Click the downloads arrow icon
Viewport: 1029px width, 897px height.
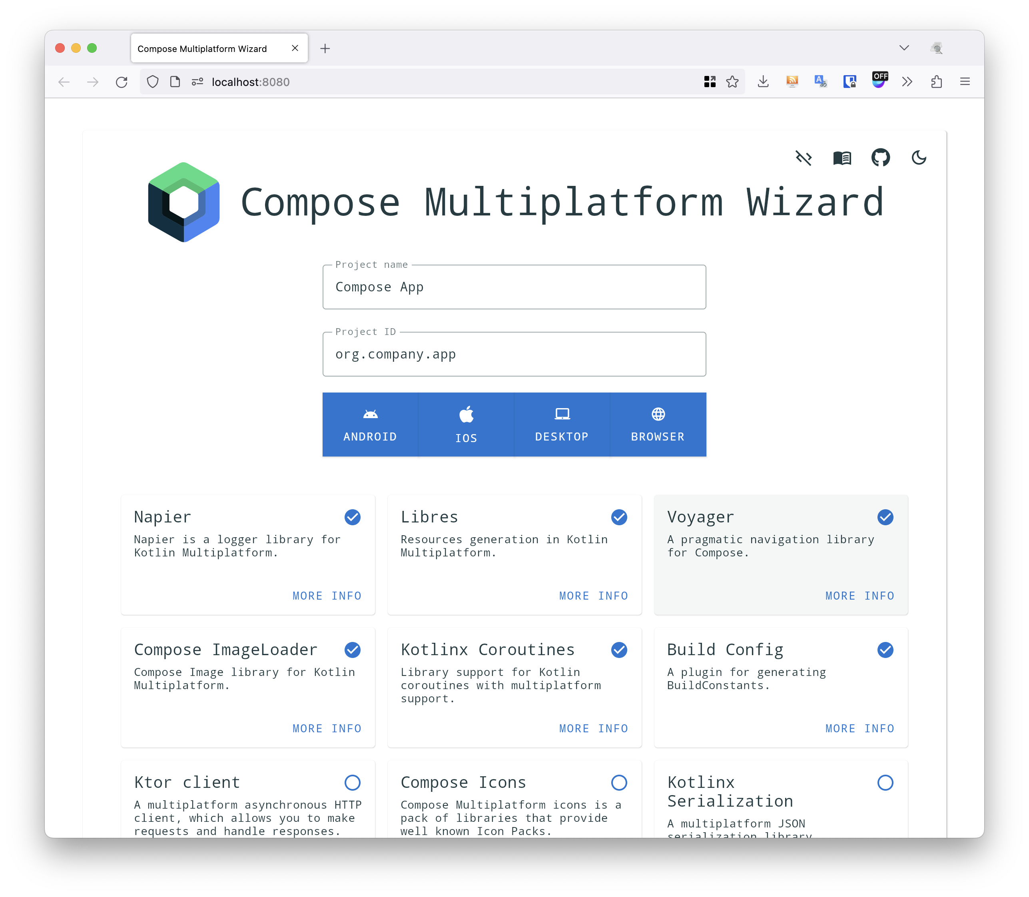pyautogui.click(x=763, y=82)
